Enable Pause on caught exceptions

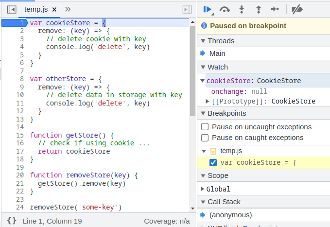coord(205,138)
